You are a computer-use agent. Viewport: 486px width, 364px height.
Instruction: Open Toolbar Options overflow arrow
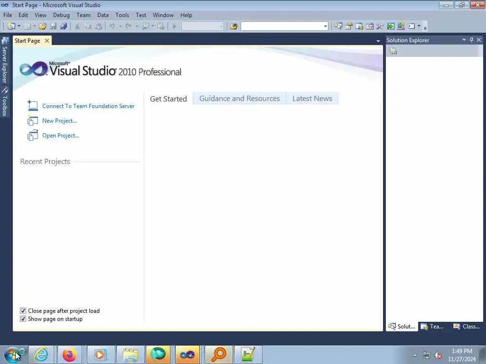point(425,27)
